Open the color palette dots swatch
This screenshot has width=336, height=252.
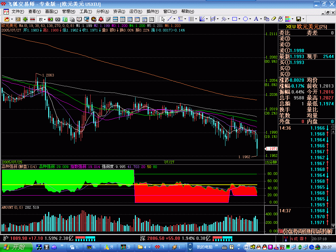[288, 19]
